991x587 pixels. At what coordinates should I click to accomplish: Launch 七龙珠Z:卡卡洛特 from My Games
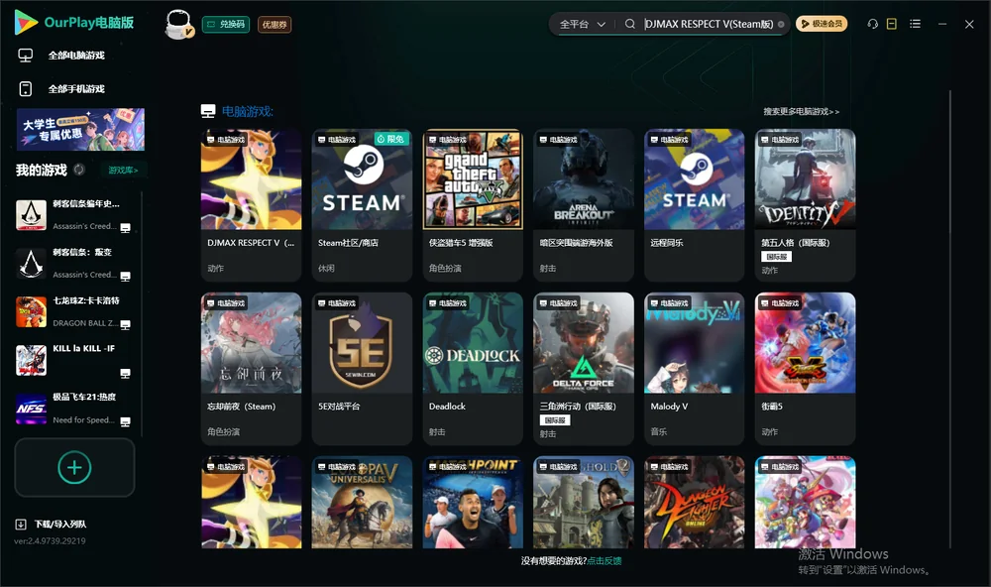tap(73, 311)
